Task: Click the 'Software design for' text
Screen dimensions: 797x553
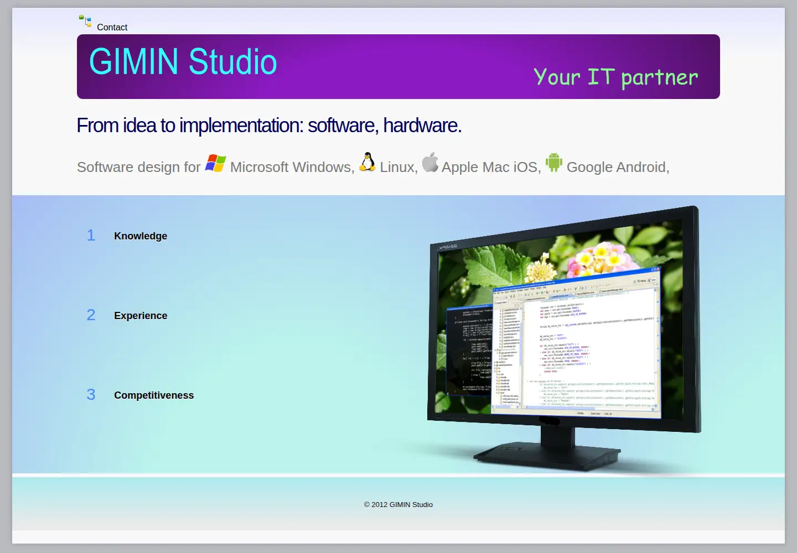Action: click(139, 167)
